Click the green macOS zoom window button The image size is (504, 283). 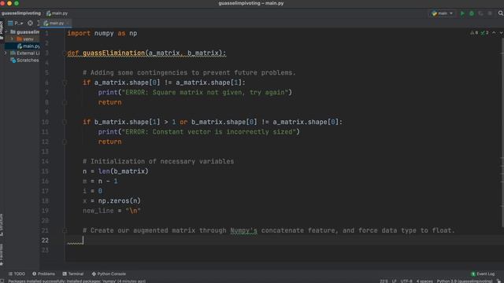17,3
